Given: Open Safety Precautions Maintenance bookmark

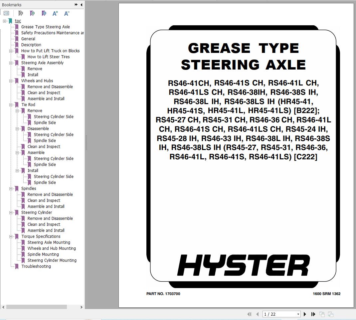Looking at the screenshot, I should tap(53, 33).
